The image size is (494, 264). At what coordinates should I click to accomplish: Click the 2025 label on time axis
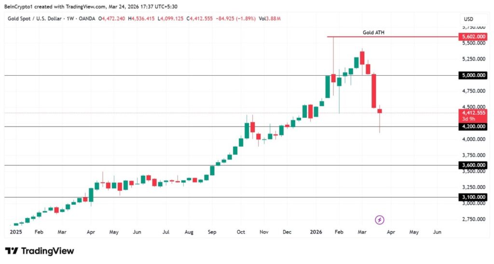click(x=17, y=232)
